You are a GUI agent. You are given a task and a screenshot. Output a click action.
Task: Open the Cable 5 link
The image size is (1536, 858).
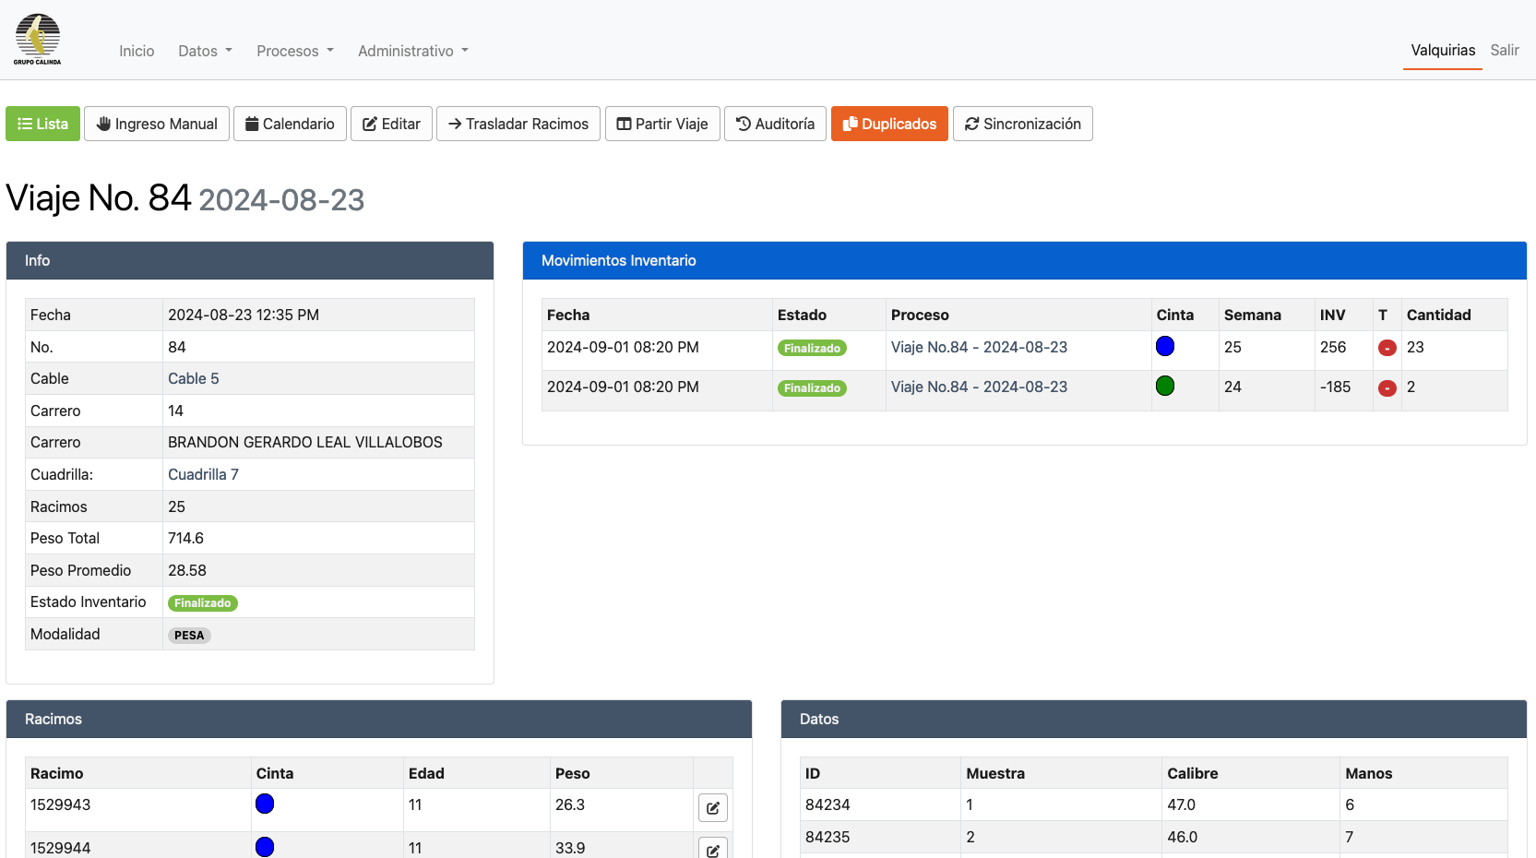click(x=193, y=378)
